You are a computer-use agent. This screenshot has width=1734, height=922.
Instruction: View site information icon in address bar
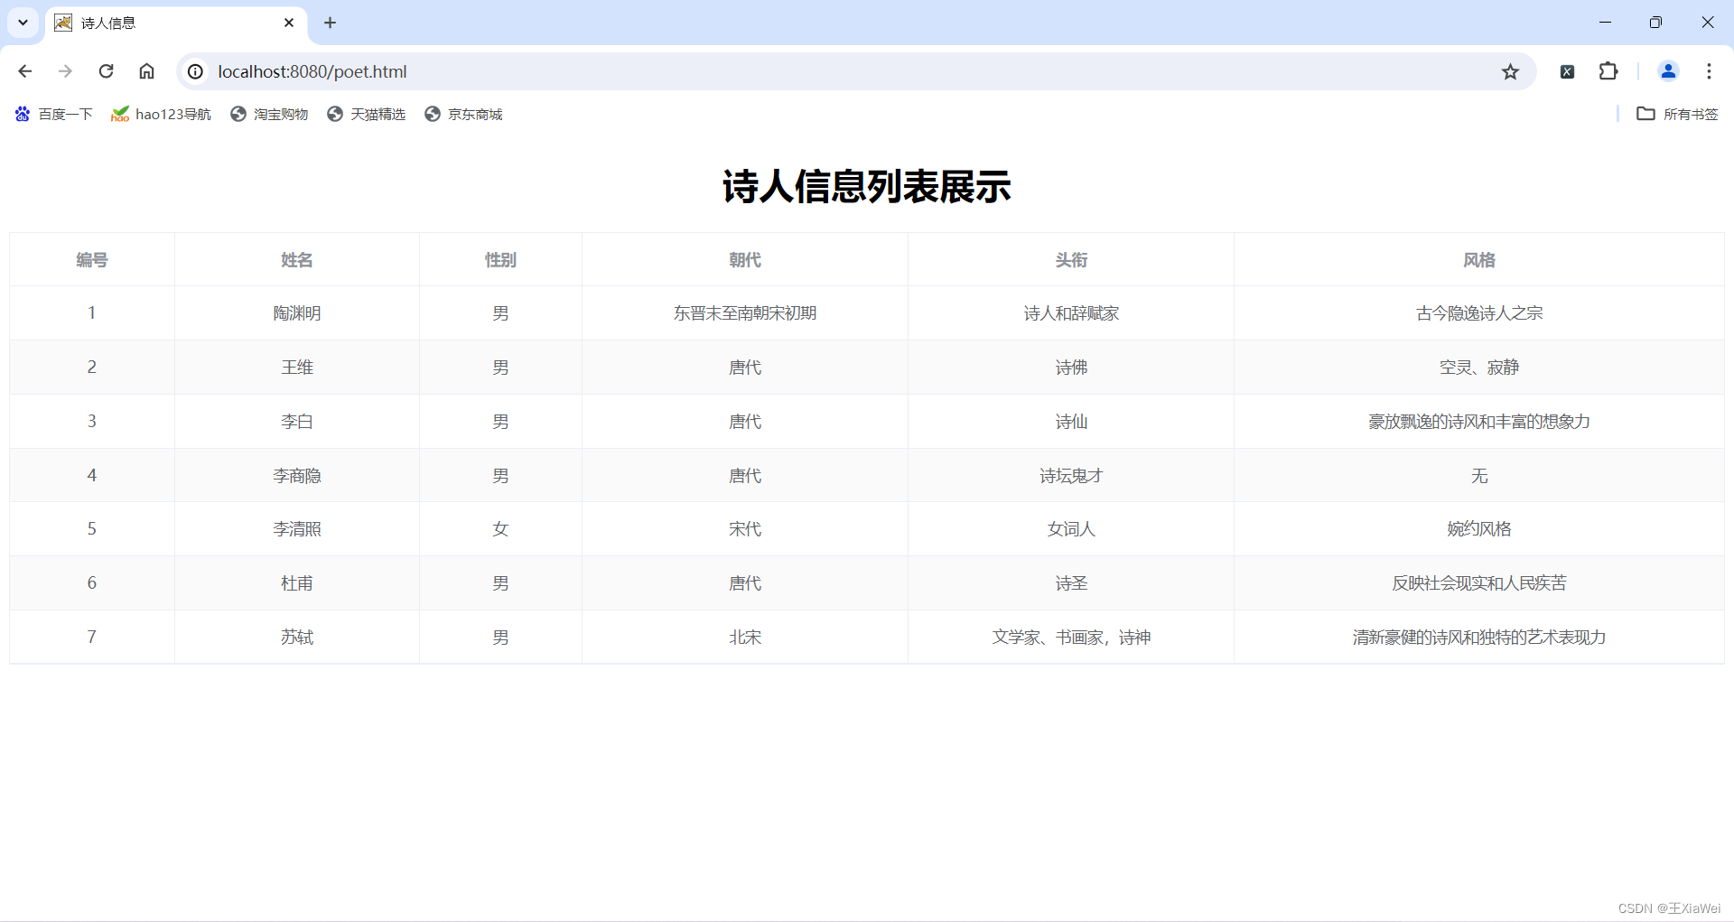[x=195, y=71]
